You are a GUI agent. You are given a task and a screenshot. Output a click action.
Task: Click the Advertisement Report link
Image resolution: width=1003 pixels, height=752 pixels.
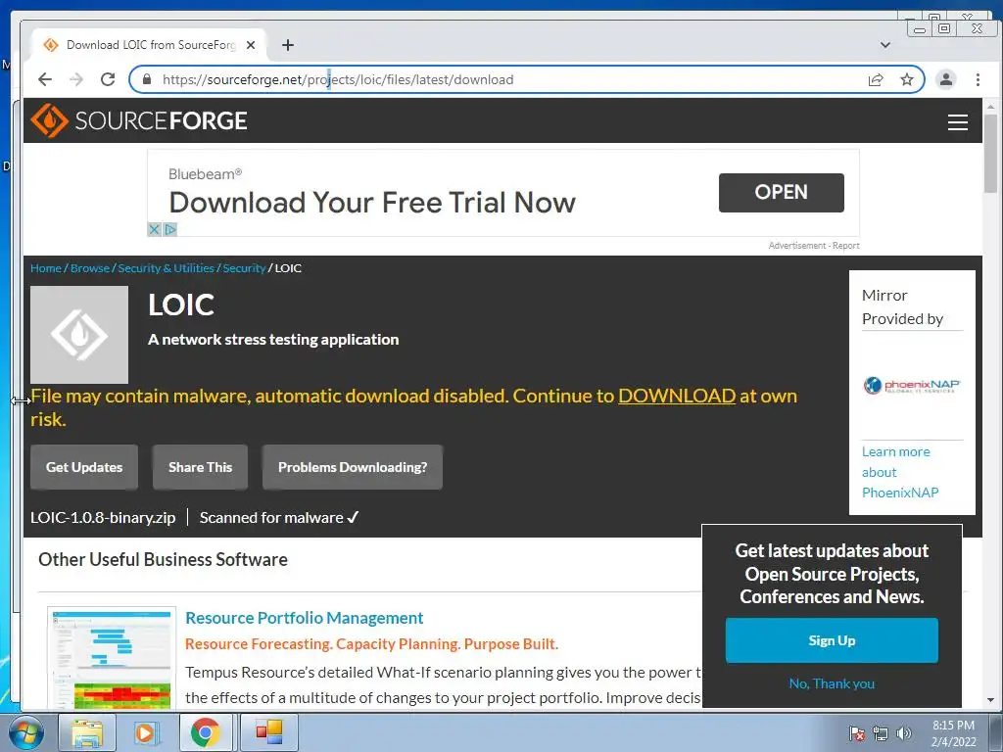814,246
